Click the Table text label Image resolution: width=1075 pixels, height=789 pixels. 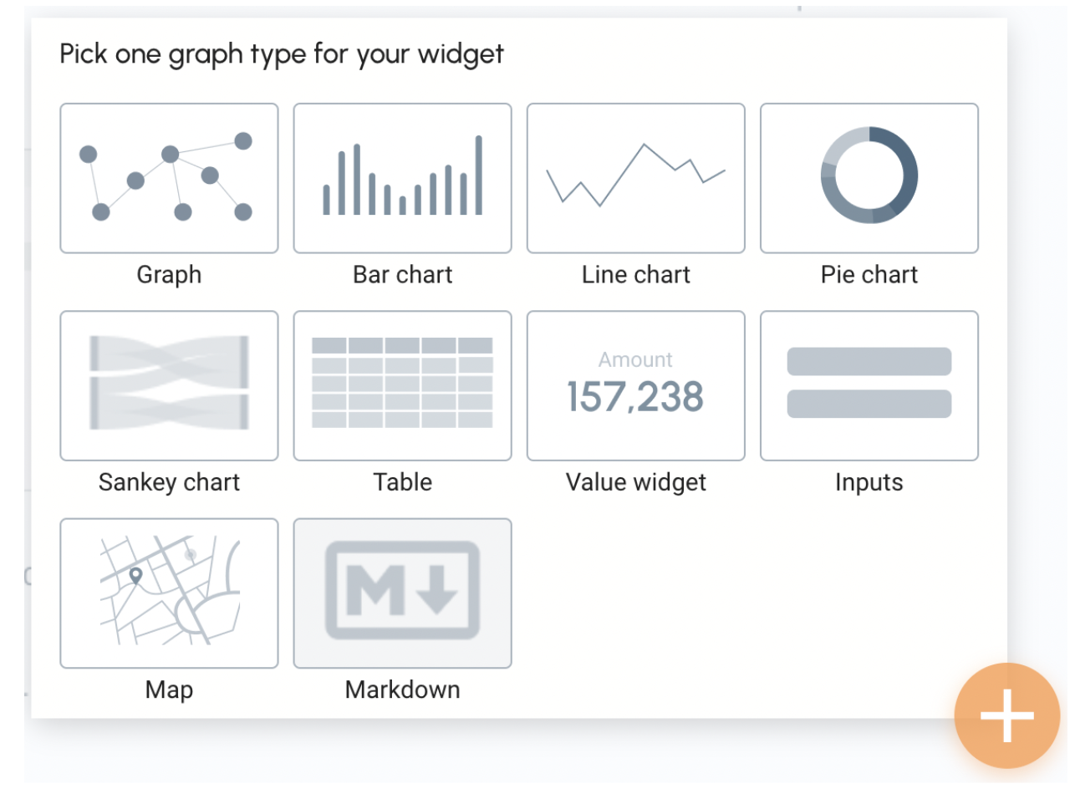402,482
